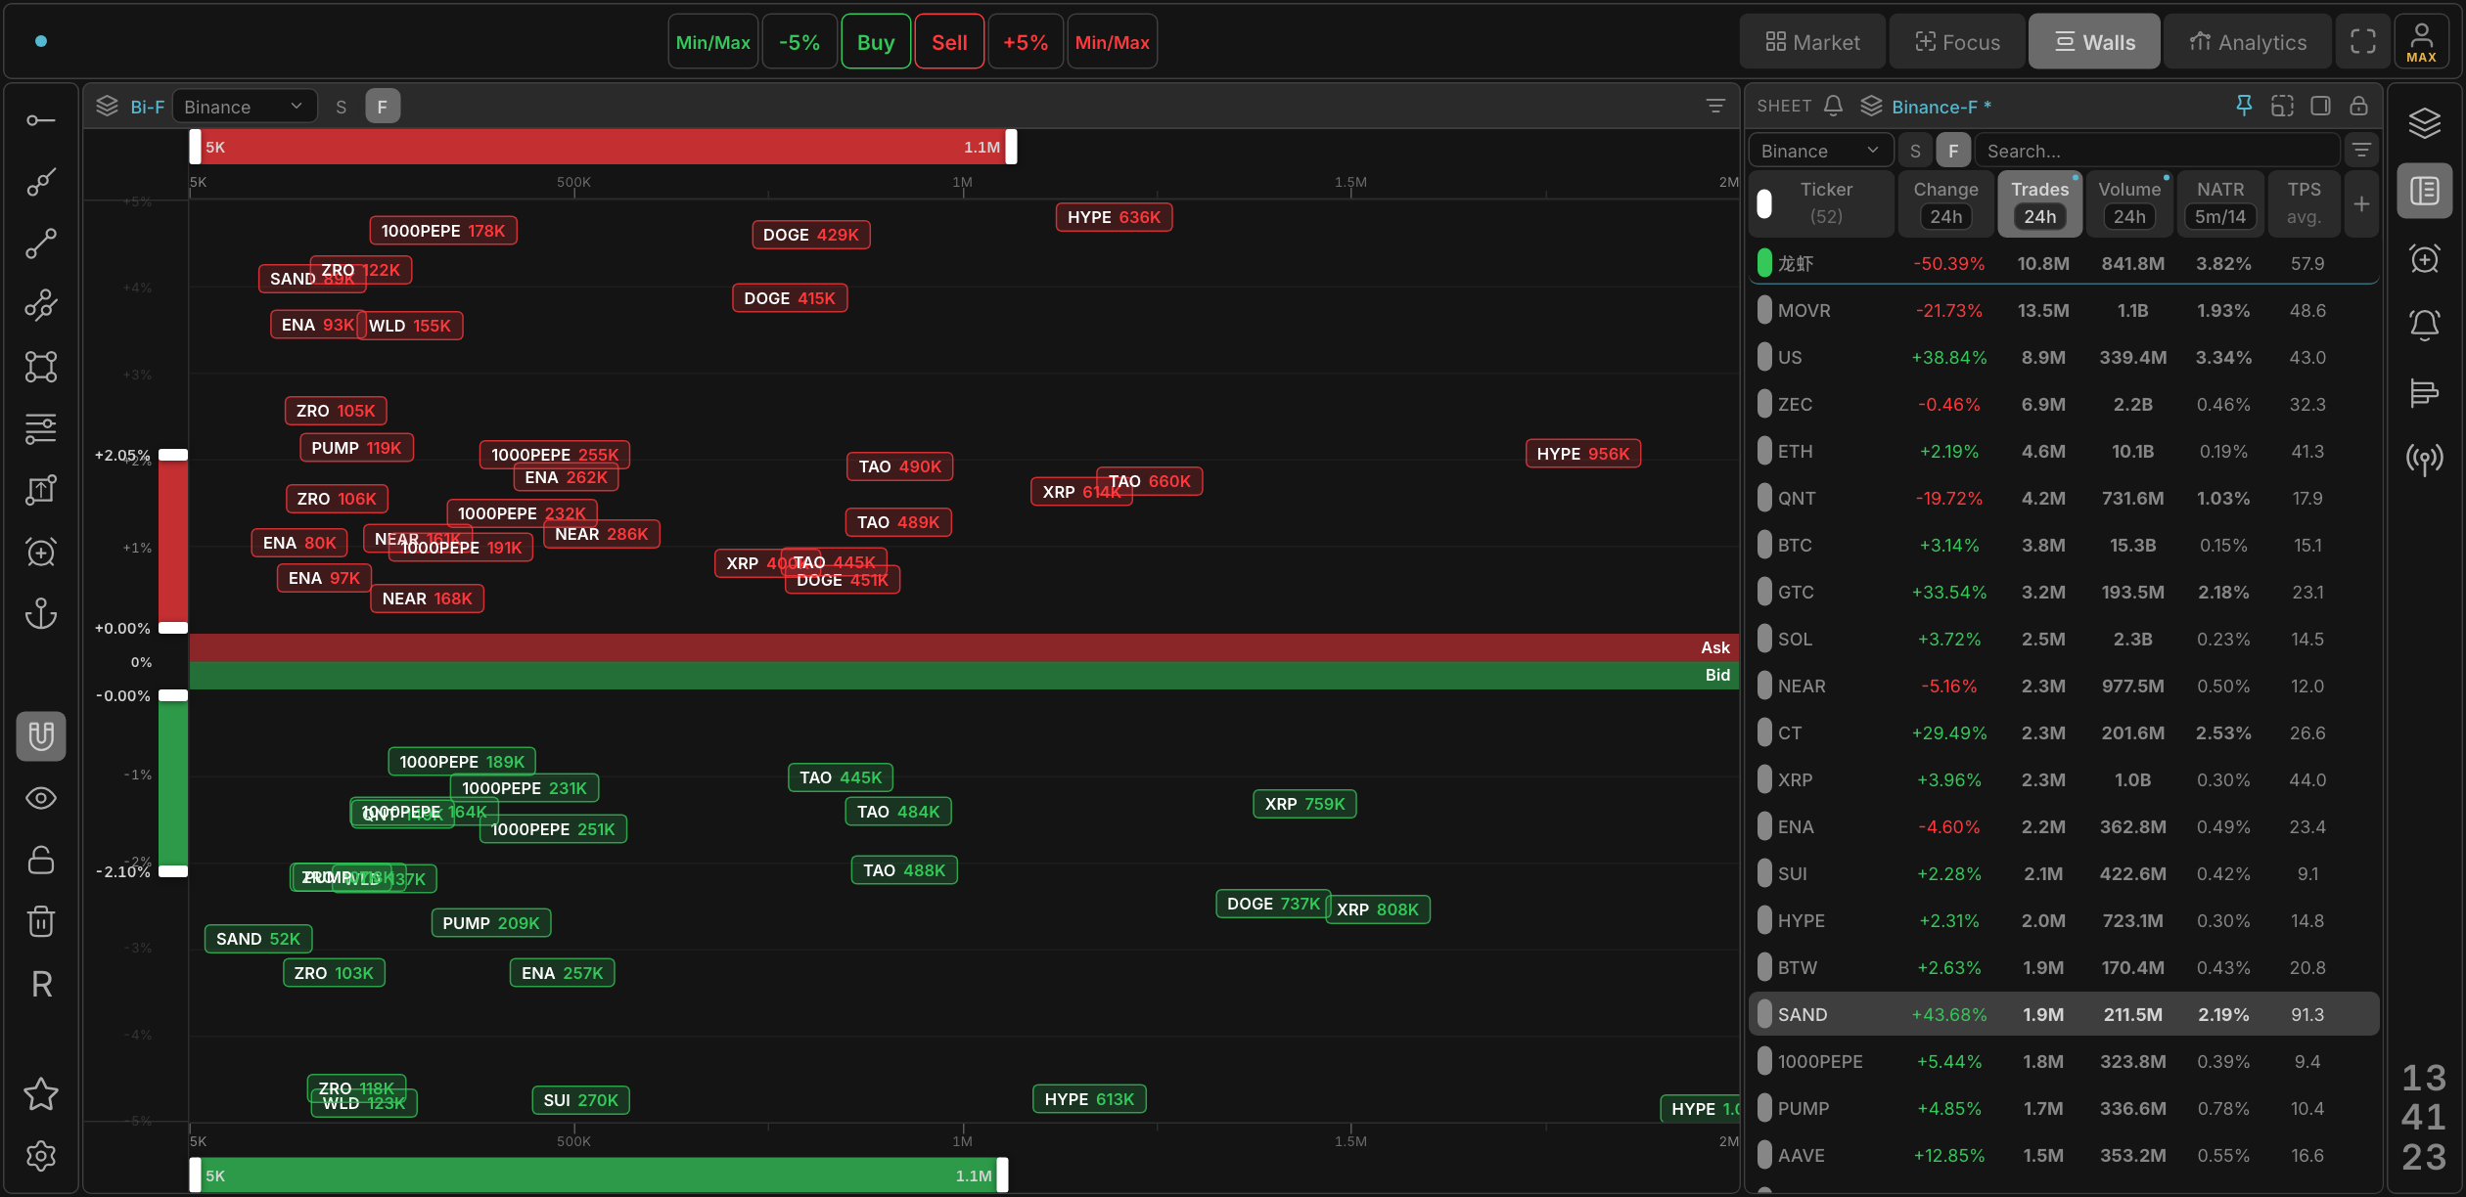Lock the sheet panel
This screenshot has height=1197, width=2466.
pyautogui.click(x=2358, y=106)
